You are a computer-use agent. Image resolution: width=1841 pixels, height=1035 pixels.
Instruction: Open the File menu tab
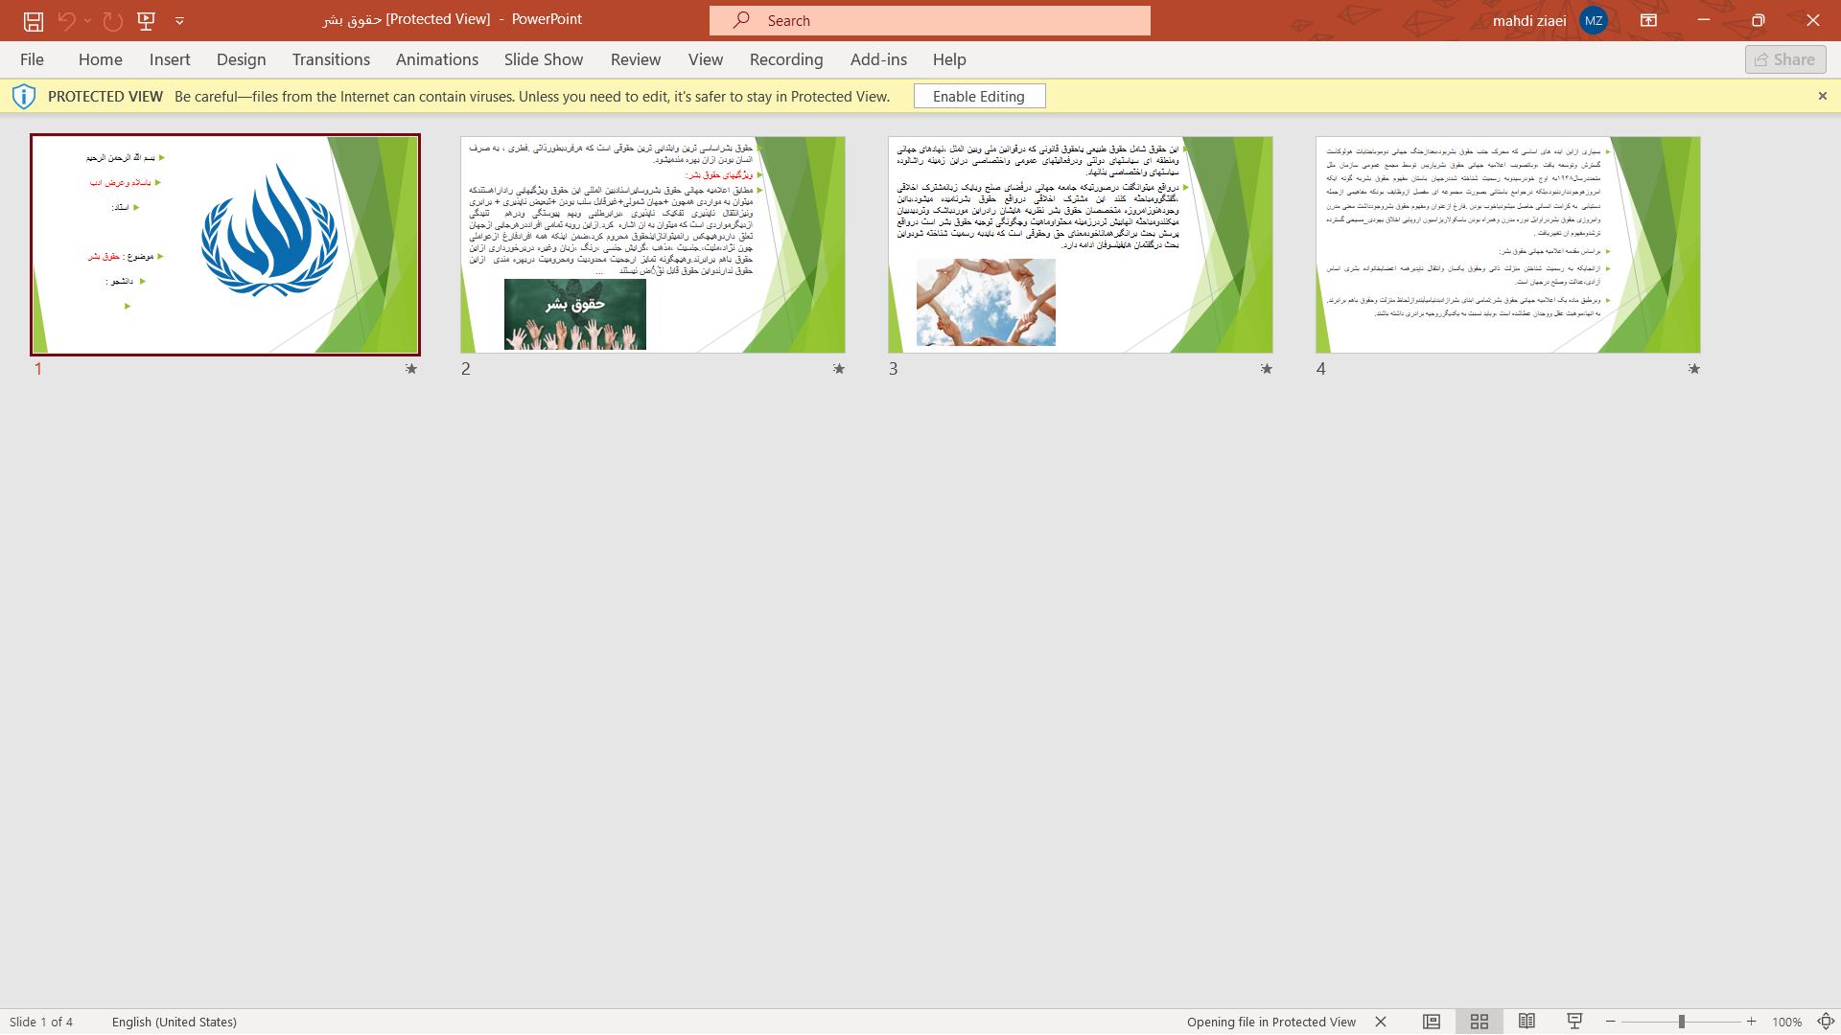pos(32,58)
